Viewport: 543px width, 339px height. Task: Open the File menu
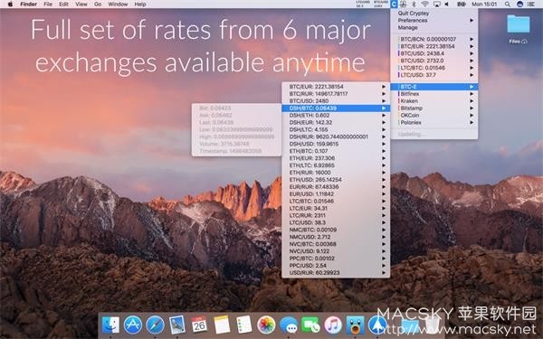pyautogui.click(x=48, y=5)
